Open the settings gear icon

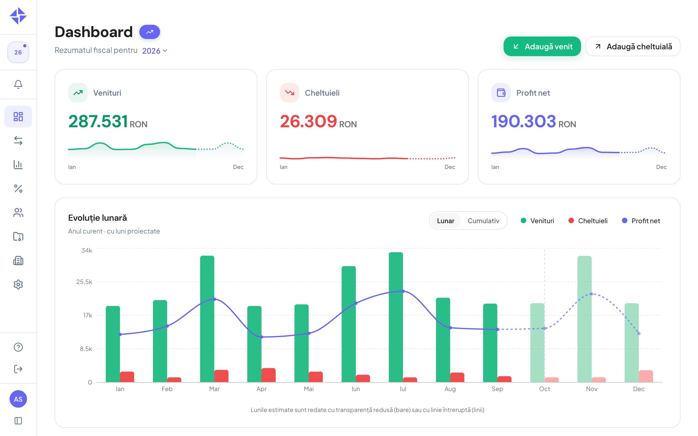pyautogui.click(x=18, y=284)
